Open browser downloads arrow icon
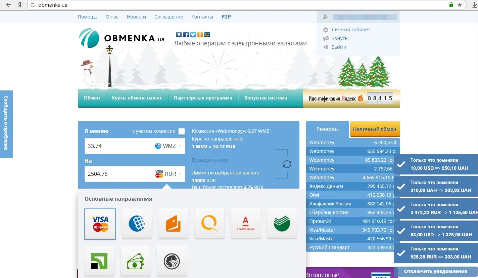The height and width of the screenshot is (278, 478). click(x=474, y=5)
